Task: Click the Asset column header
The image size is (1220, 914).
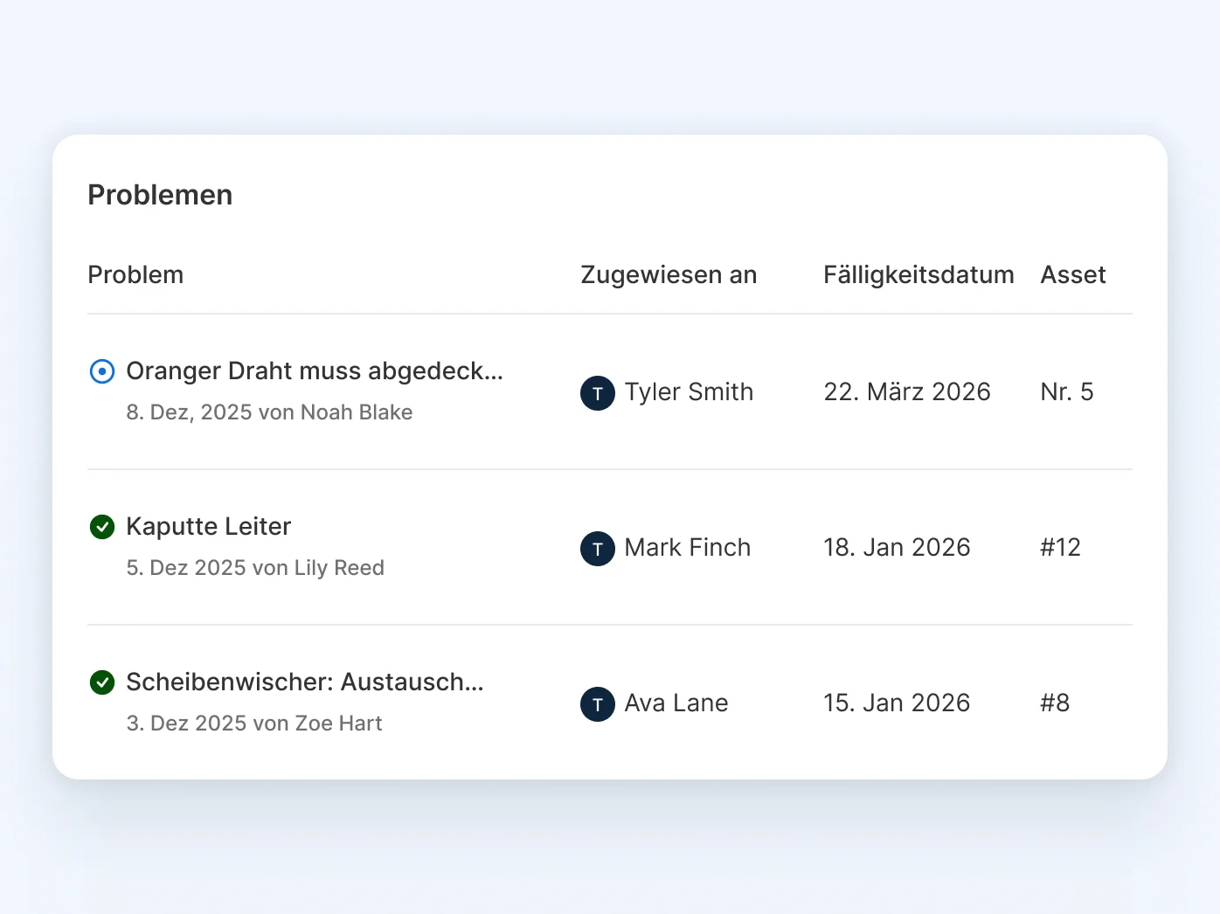Action: tap(1073, 274)
